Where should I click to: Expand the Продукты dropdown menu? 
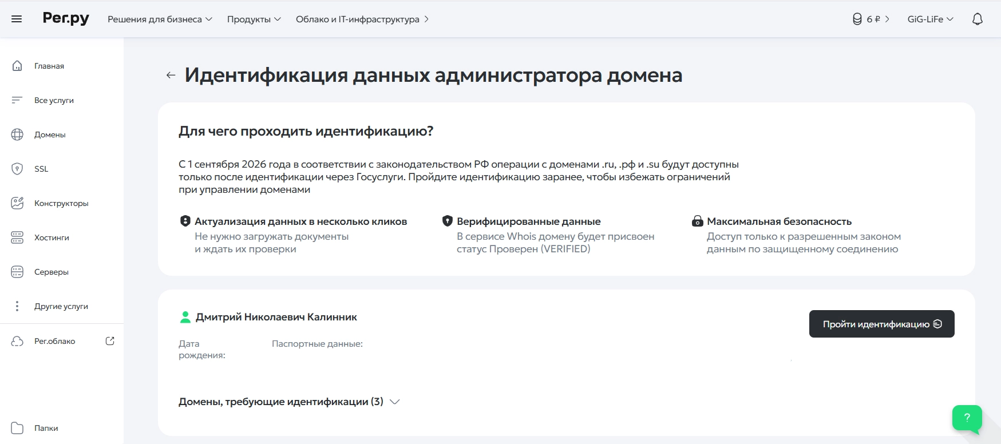[254, 19]
